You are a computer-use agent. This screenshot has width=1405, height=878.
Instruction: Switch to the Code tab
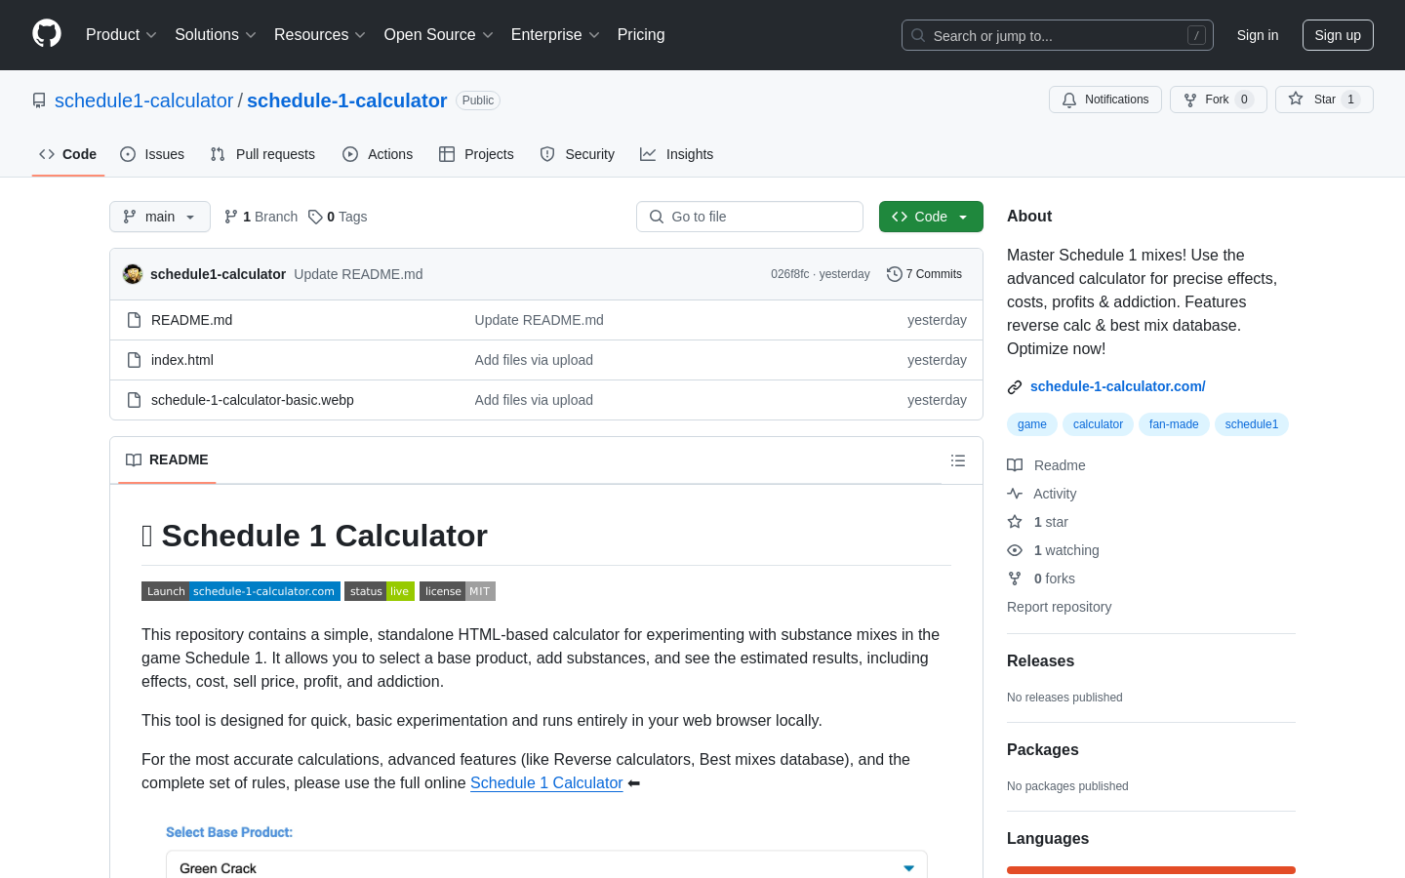[x=68, y=154]
